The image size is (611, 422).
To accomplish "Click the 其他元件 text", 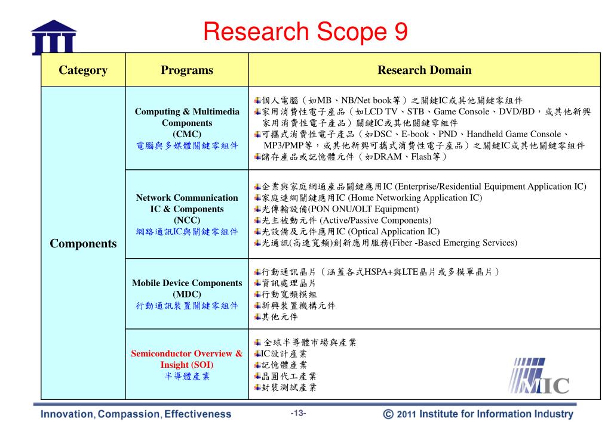I will tap(280, 317).
